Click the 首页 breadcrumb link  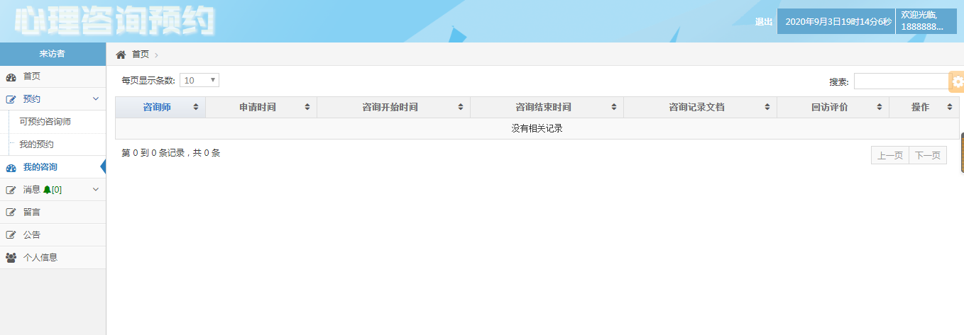[141, 55]
